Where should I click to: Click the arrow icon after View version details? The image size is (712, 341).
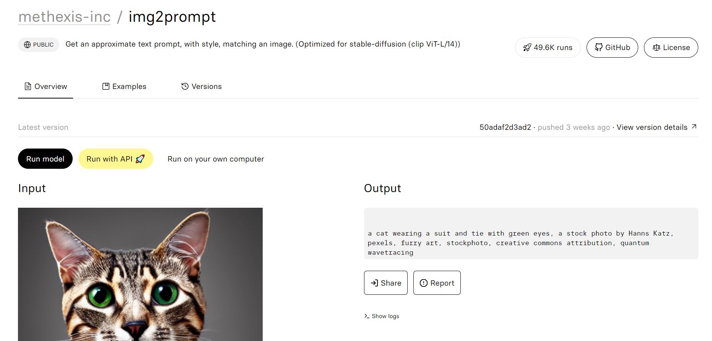click(694, 127)
